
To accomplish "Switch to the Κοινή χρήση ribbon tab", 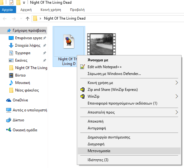I will click(51, 10).
